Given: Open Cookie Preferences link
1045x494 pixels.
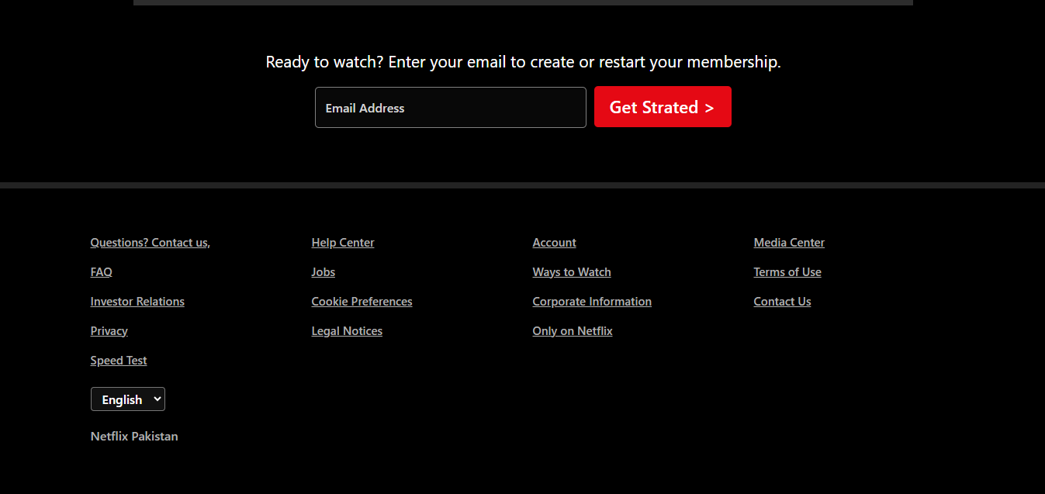Looking at the screenshot, I should tap(362, 302).
